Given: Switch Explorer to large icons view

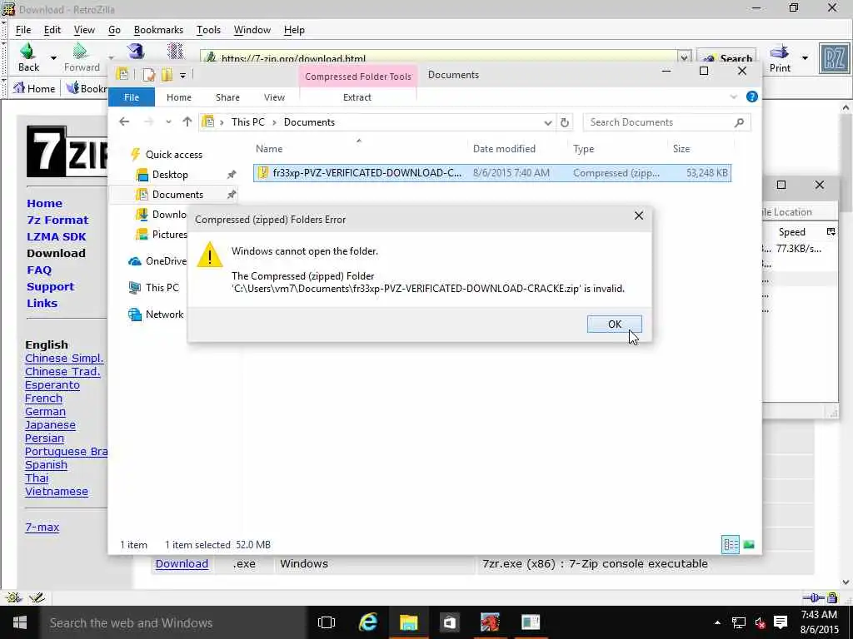Looking at the screenshot, I should click(749, 544).
